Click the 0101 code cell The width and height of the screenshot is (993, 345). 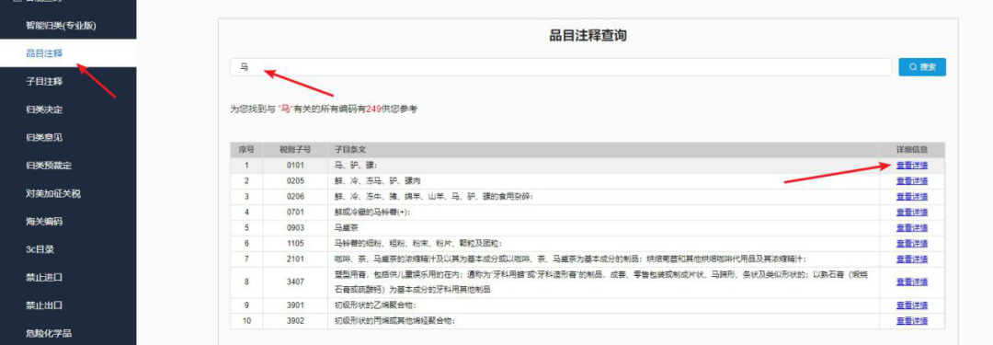pos(295,166)
